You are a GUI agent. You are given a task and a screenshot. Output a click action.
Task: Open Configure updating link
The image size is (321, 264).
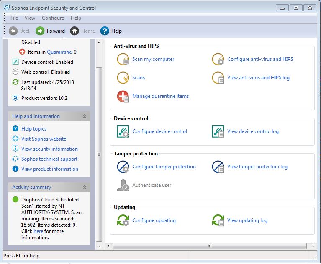click(x=154, y=220)
